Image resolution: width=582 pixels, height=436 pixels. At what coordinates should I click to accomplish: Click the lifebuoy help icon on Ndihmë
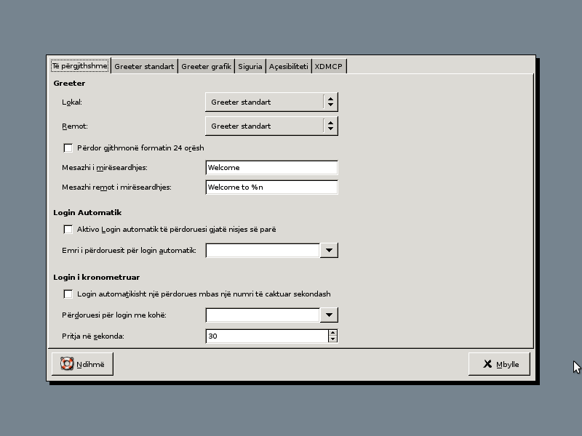(x=67, y=364)
